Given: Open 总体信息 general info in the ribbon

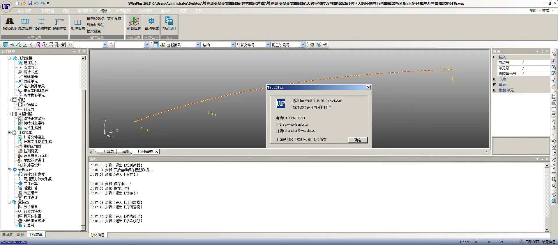Looking at the screenshot, I should [x=25, y=24].
